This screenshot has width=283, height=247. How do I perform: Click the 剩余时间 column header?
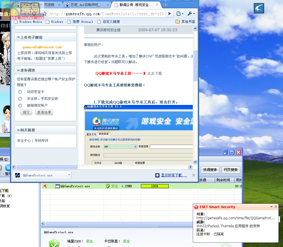tap(223, 180)
